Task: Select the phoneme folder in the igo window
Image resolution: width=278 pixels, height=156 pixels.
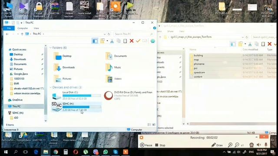Action: click(199, 64)
